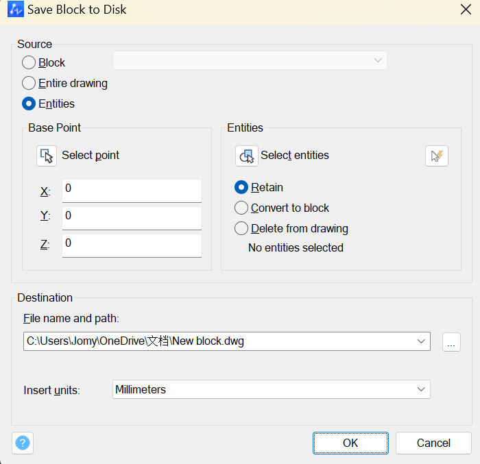Click into the Z coordinate field
This screenshot has height=464, width=480.
click(132, 245)
